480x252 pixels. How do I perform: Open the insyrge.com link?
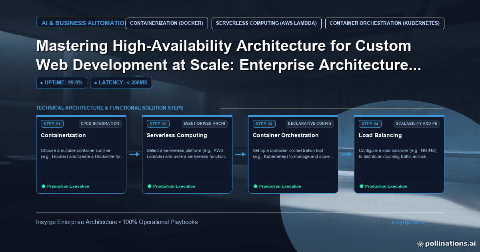tap(408, 222)
